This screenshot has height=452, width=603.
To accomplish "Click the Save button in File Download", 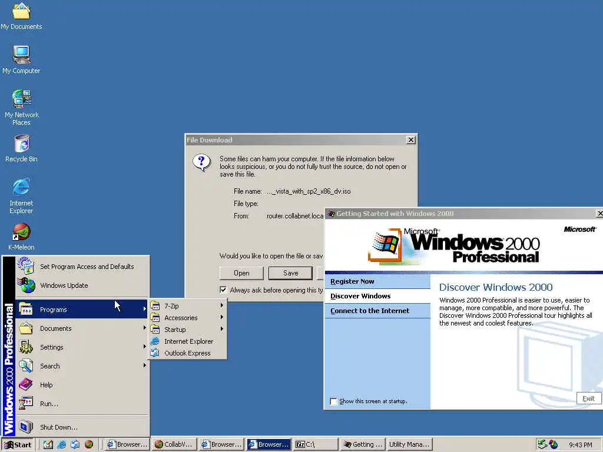I will [x=291, y=273].
